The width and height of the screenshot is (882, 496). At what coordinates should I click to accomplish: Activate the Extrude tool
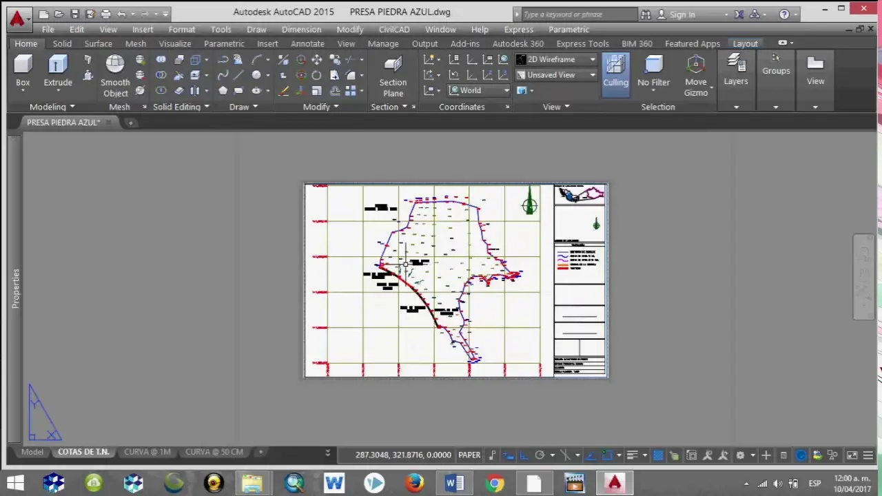point(58,69)
